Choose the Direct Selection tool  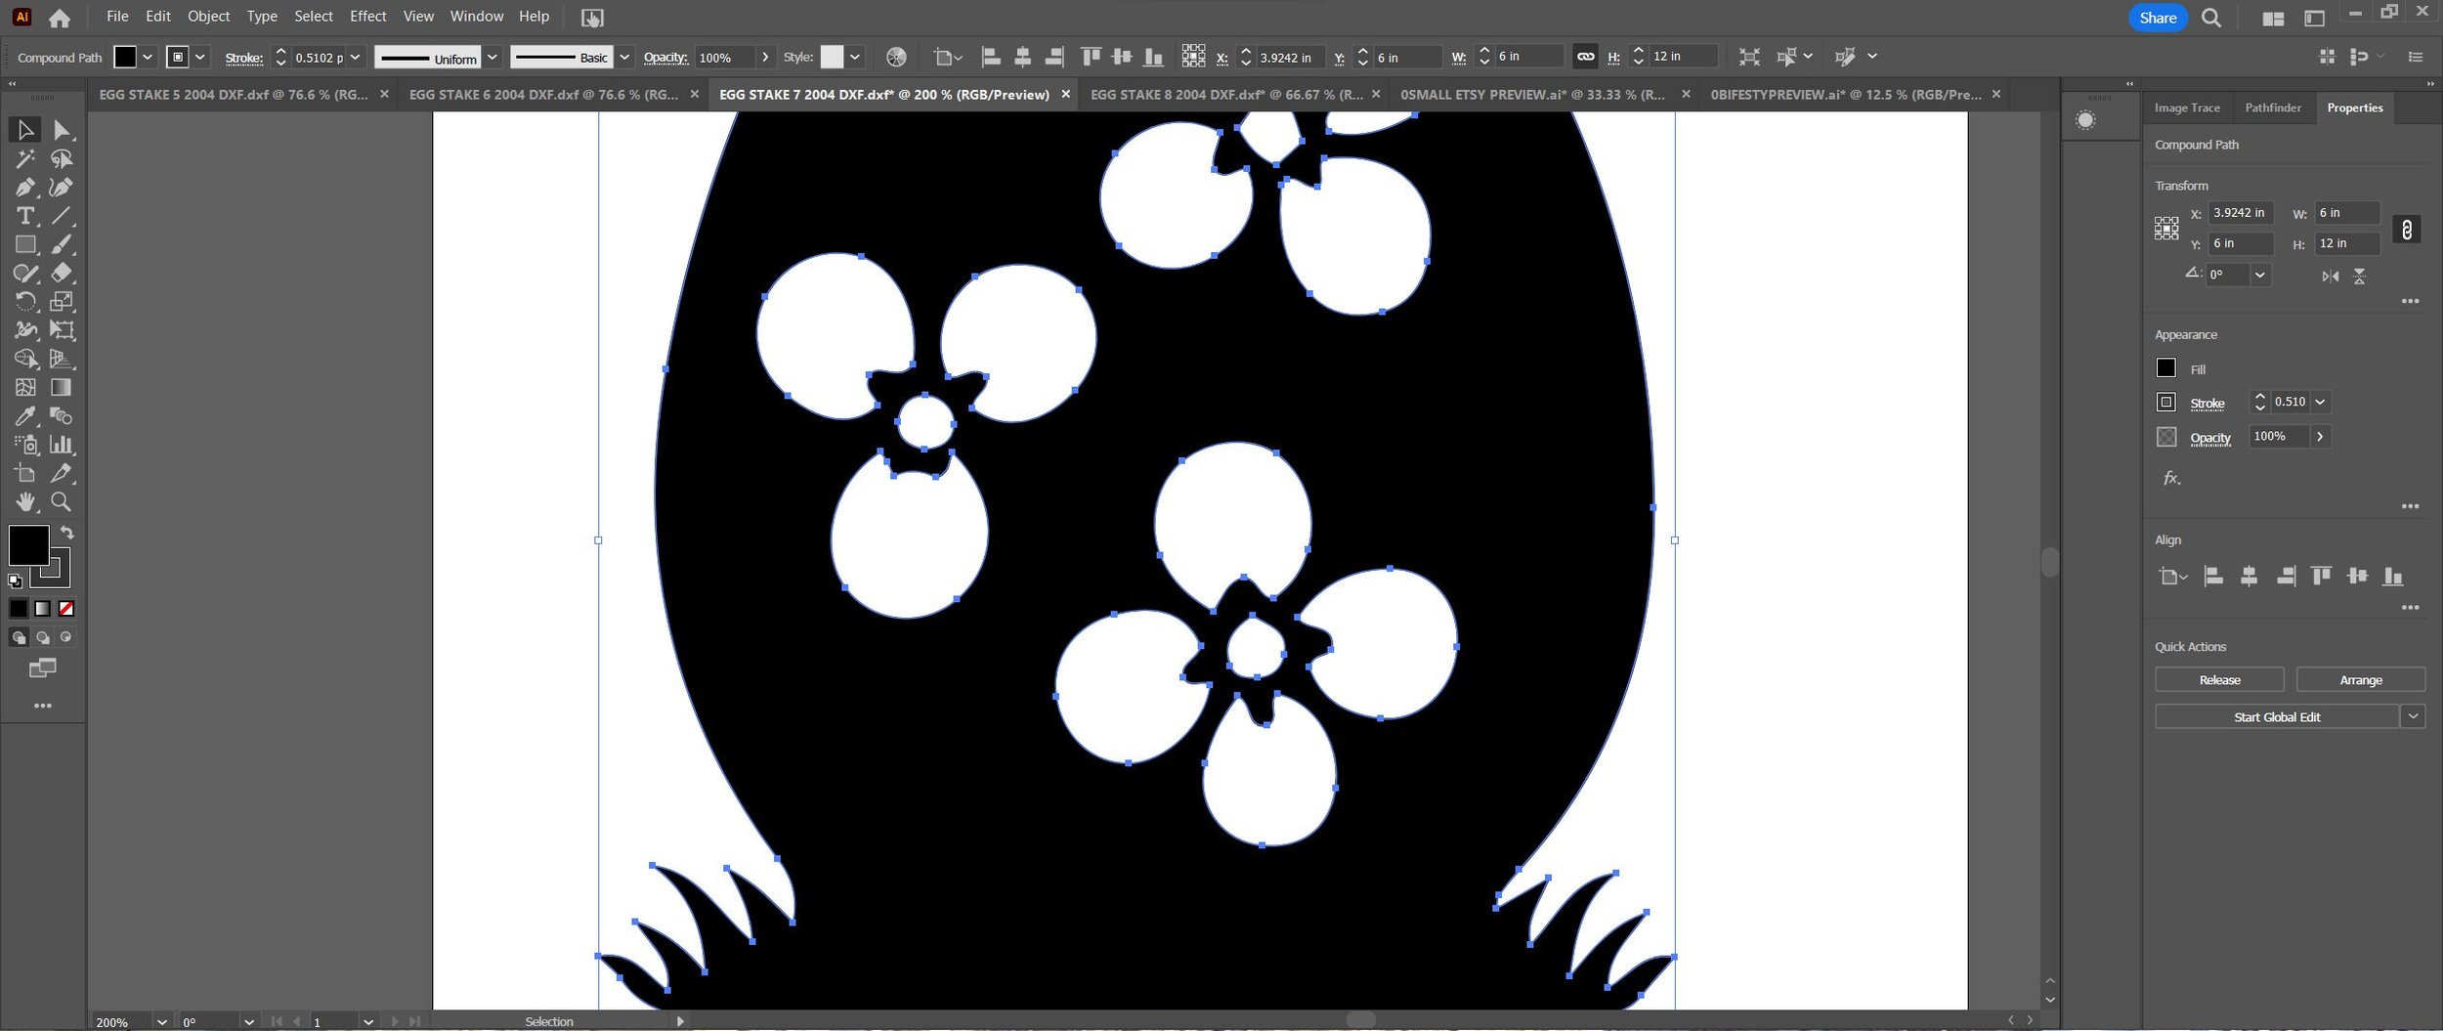[x=62, y=130]
